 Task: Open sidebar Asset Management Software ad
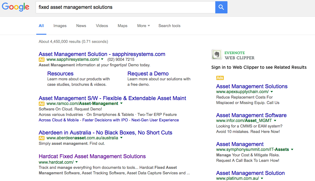coord(251,115)
